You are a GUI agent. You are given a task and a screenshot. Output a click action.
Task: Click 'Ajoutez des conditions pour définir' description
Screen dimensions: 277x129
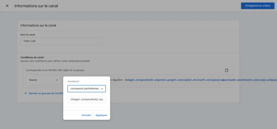[55, 61]
